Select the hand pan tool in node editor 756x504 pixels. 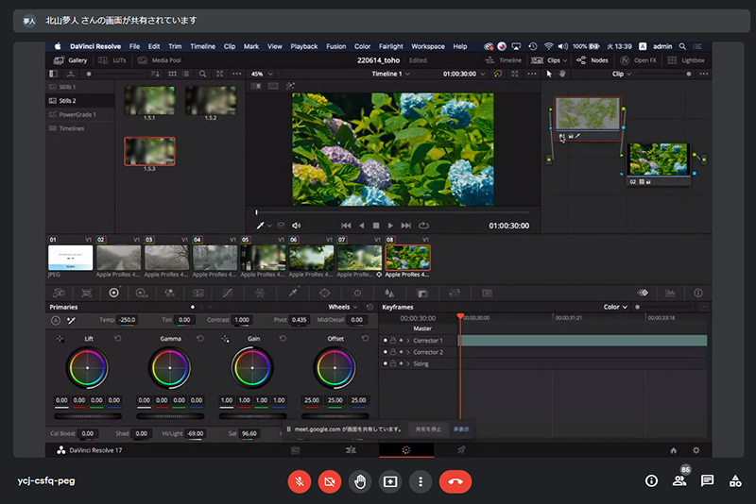[x=562, y=74]
